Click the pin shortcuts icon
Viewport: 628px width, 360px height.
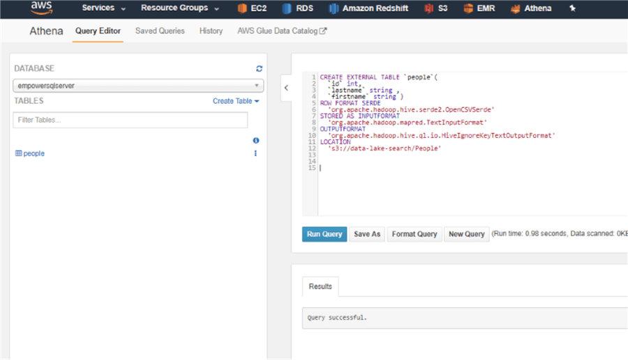coord(573,8)
